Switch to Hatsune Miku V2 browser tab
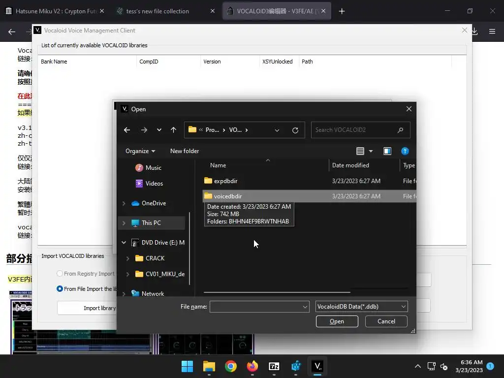Screen dimensions: 504x378 click(x=56, y=11)
